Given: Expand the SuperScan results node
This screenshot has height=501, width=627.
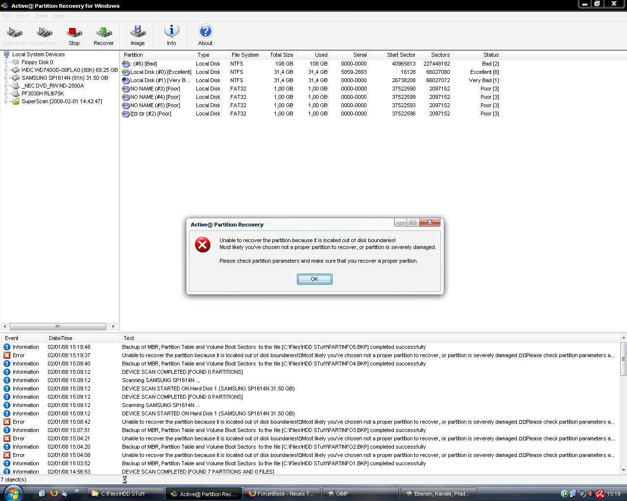Looking at the screenshot, I should [x=6, y=101].
